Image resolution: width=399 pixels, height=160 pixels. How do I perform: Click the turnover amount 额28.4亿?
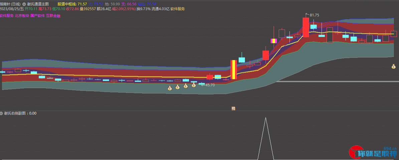(x=104, y=9)
